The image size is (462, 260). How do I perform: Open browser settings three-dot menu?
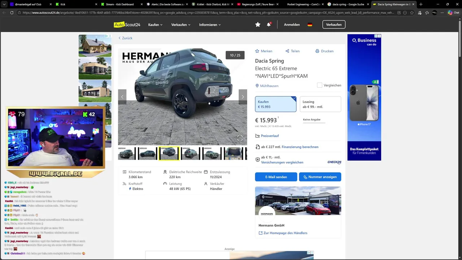click(442, 12)
